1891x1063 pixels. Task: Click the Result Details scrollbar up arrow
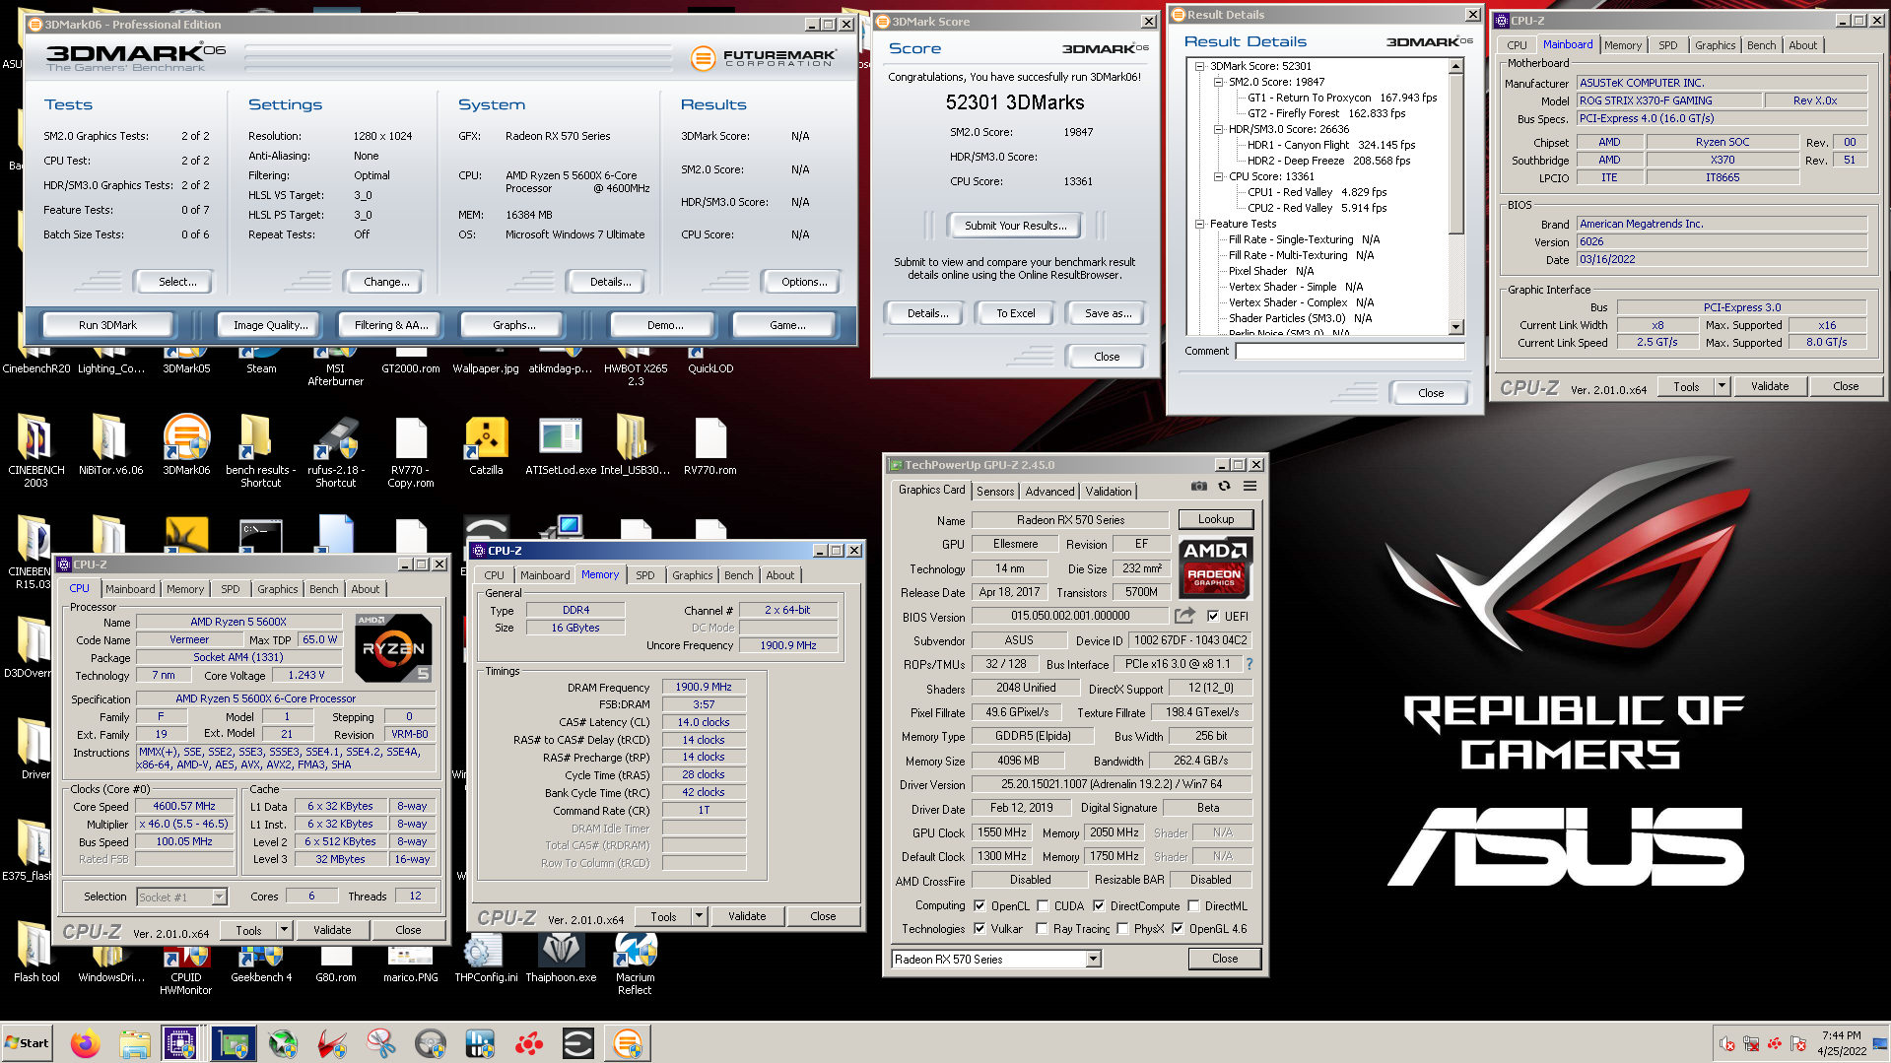tap(1455, 67)
